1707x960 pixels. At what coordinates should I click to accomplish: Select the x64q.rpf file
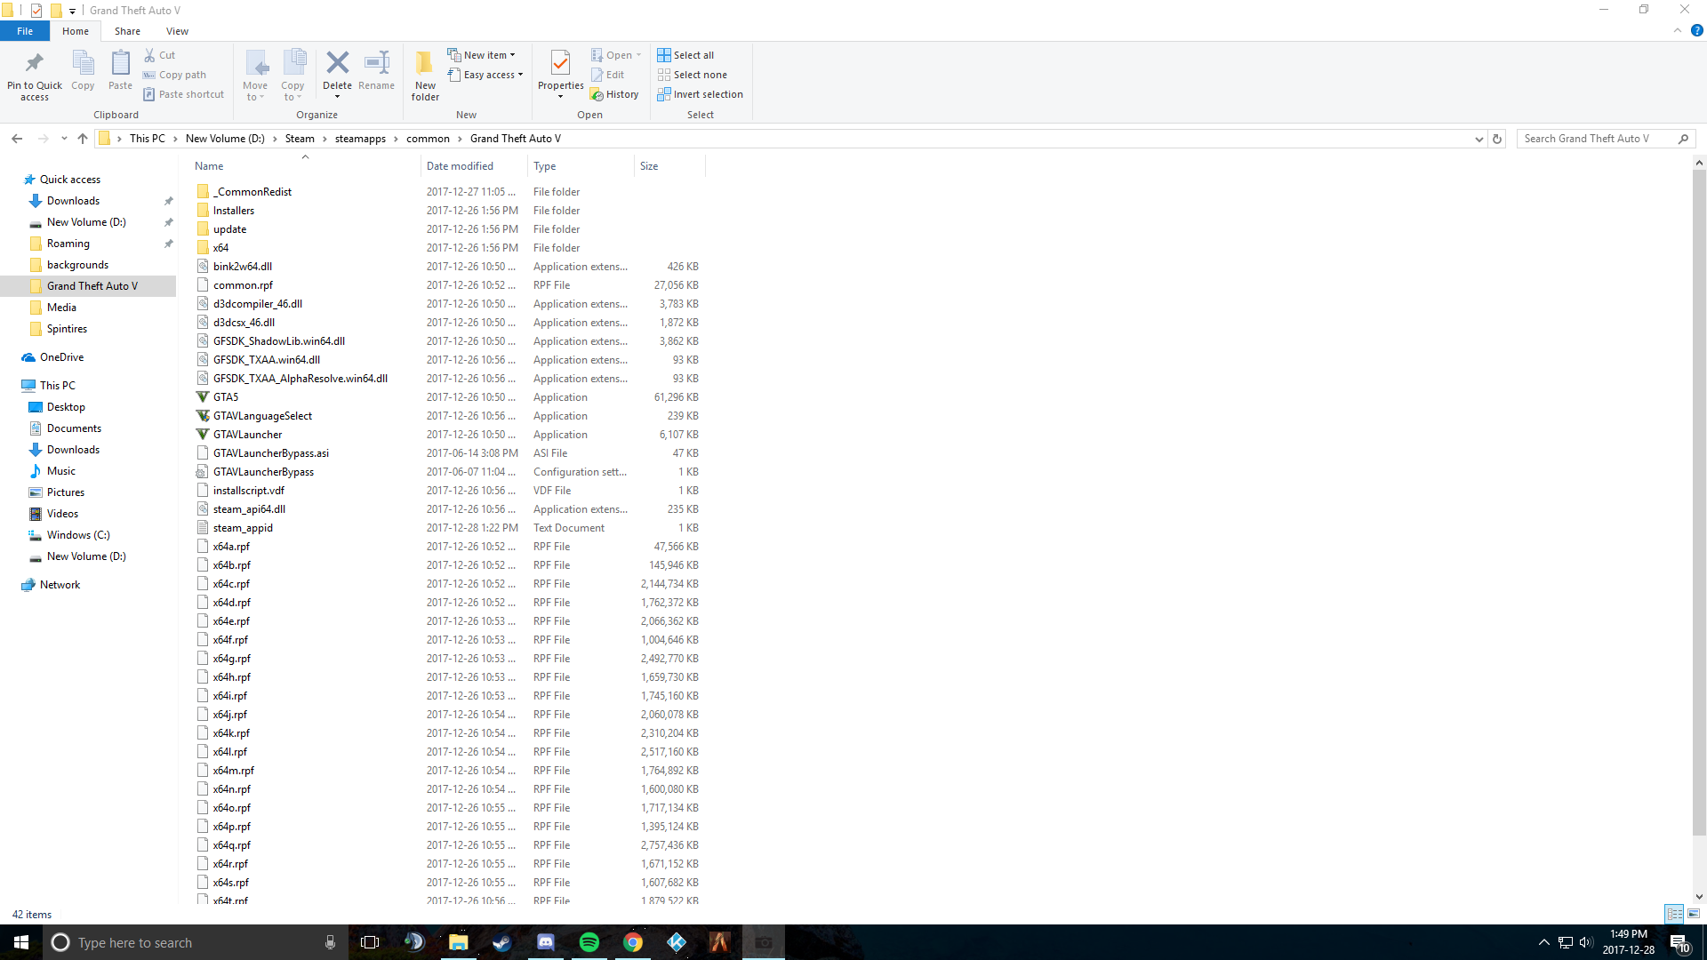[232, 845]
